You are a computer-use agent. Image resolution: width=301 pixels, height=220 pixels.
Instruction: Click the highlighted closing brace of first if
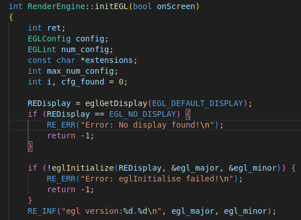pos(30,147)
